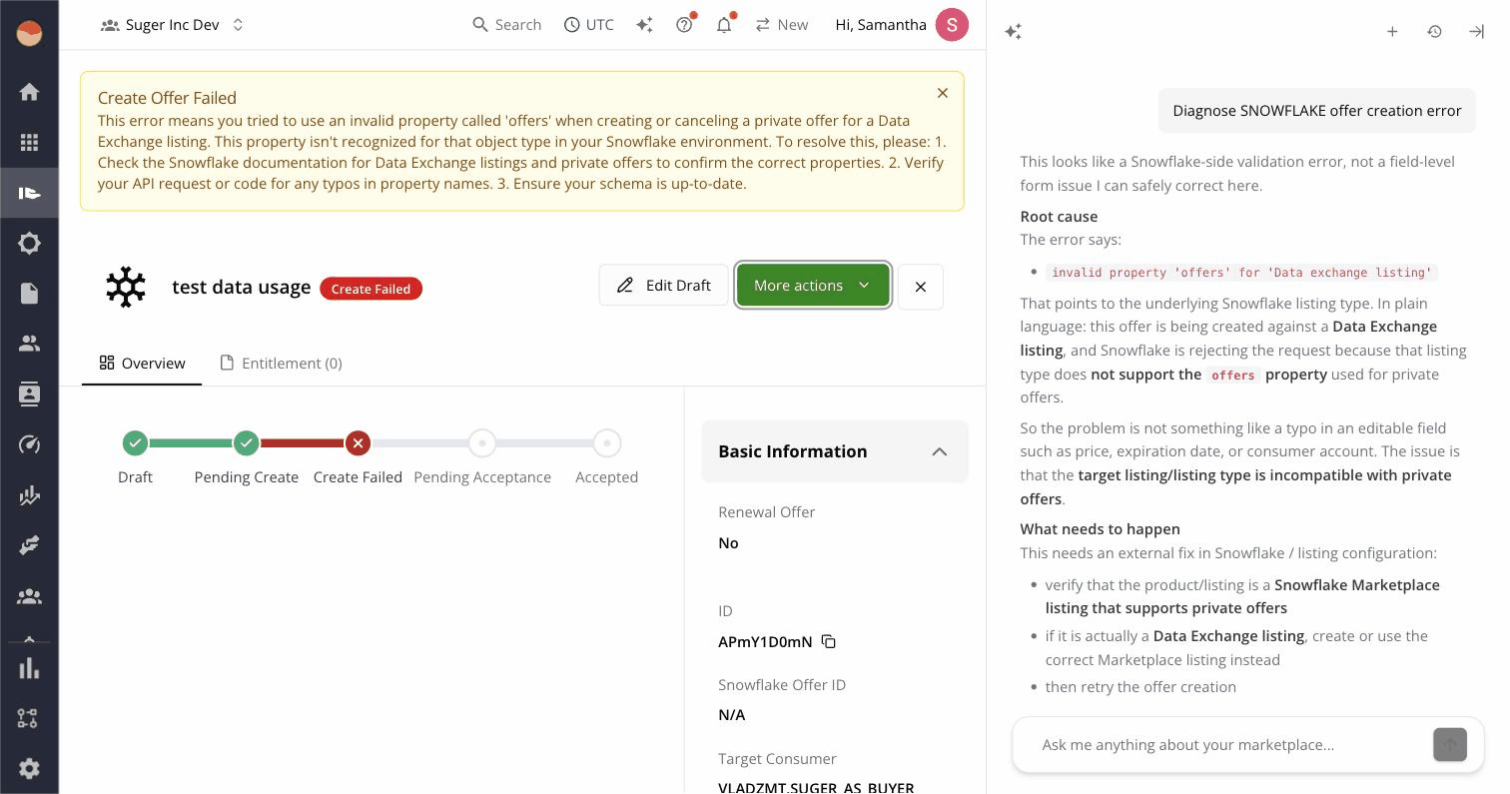Viewport: 1510px width, 794px height.
Task: Click the send arrow button in the chat
Action: [1450, 744]
